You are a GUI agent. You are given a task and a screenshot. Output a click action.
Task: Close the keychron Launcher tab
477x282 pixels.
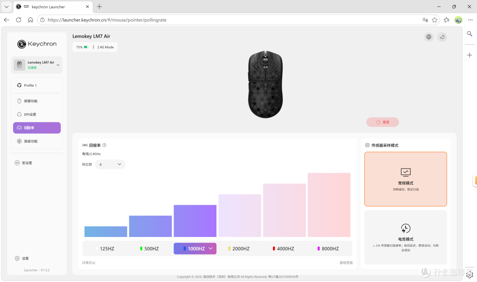pos(87,6)
